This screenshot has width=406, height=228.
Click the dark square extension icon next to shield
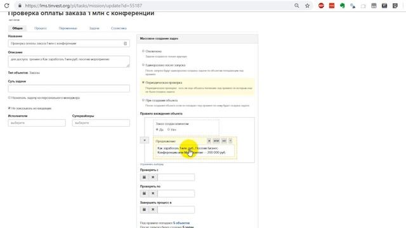point(384,6)
